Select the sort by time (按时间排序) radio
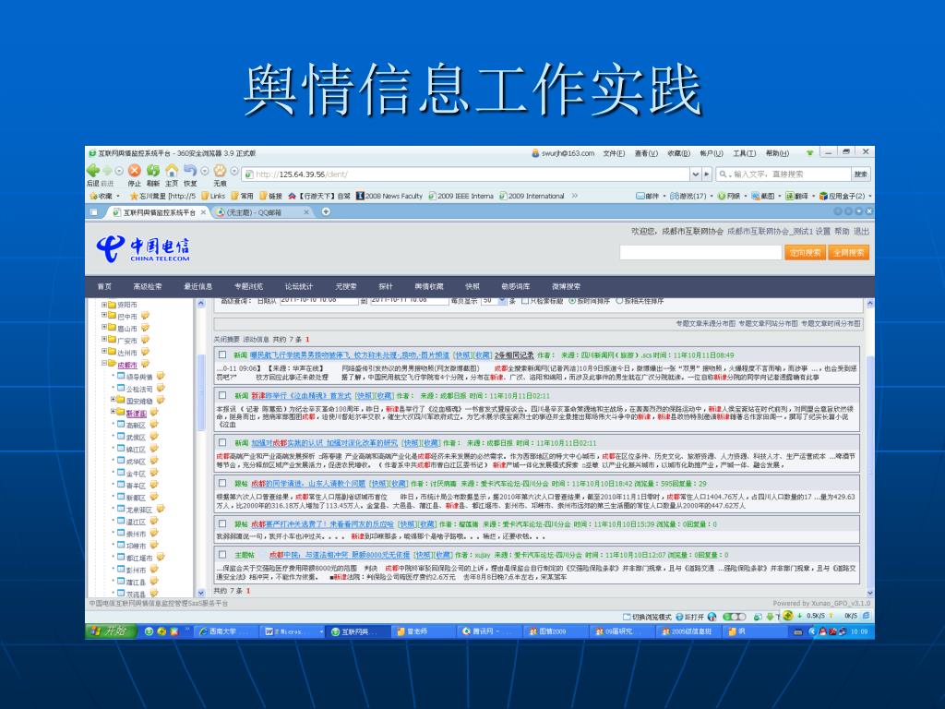 tap(572, 301)
